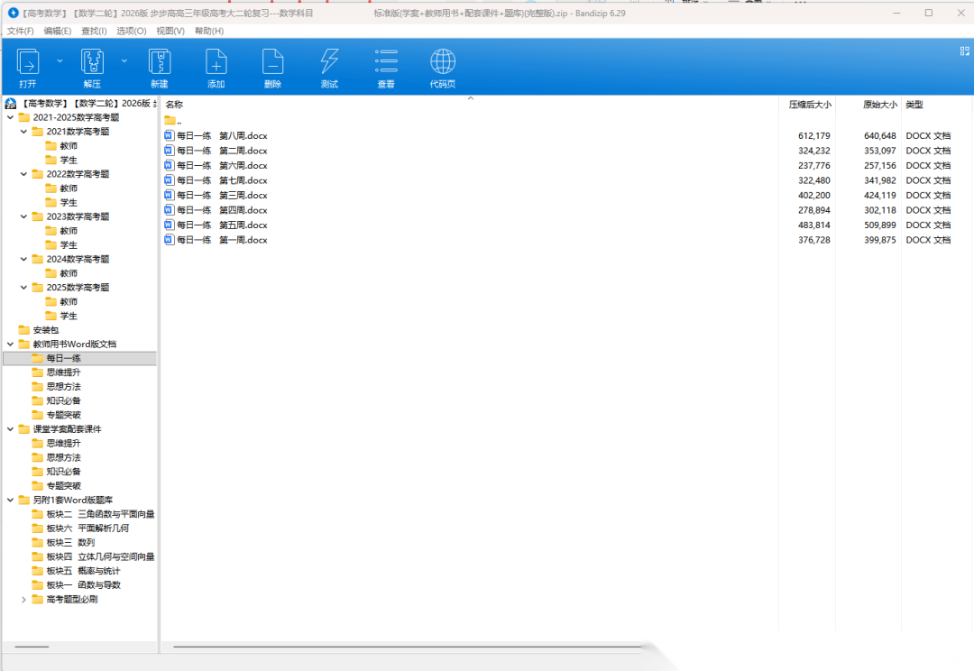
Task: Open the 文件(F) menu
Action: (x=21, y=31)
